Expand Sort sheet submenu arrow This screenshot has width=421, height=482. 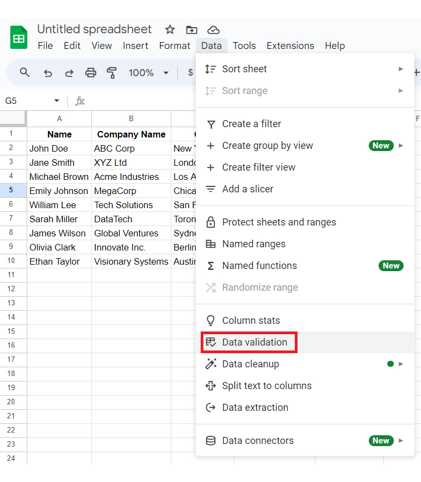click(401, 69)
